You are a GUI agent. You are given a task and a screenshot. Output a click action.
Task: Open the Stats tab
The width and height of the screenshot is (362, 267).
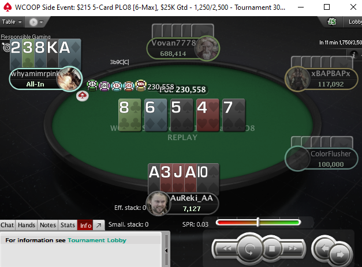pyautogui.click(x=68, y=225)
